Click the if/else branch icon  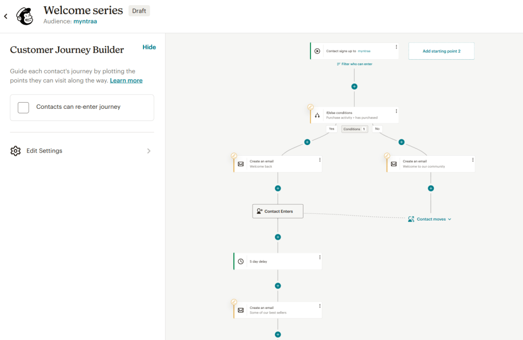(317, 115)
